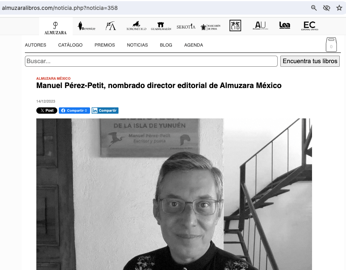Screen dimensions: 346x270
Task: Toggle the browser tracking-protection eye icon
Action: click(326, 8)
